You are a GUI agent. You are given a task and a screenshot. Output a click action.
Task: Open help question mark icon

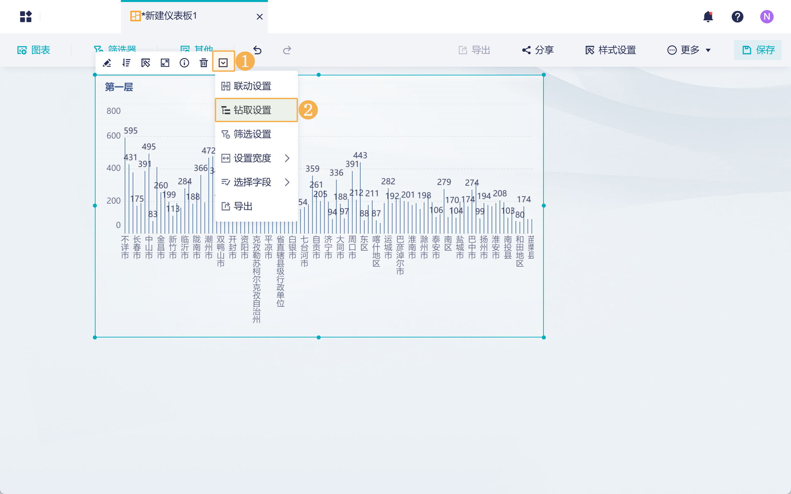tap(738, 16)
